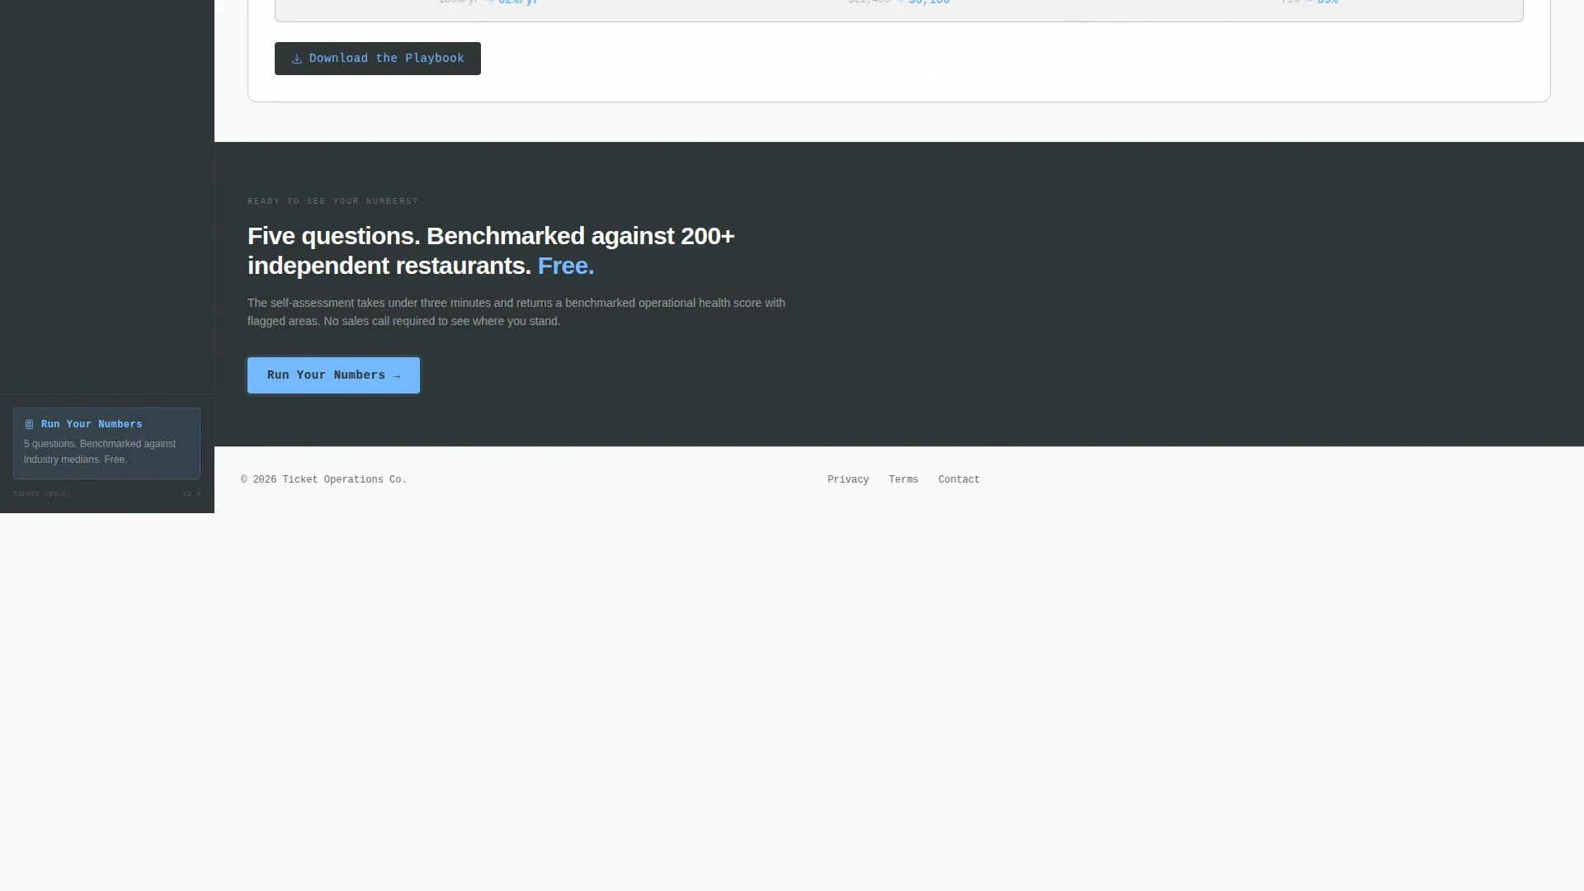Click the blue Run Your Numbers button label

coord(326,375)
